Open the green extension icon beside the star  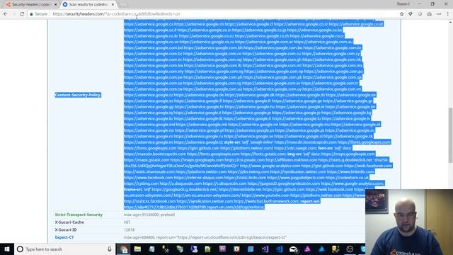coord(411,14)
